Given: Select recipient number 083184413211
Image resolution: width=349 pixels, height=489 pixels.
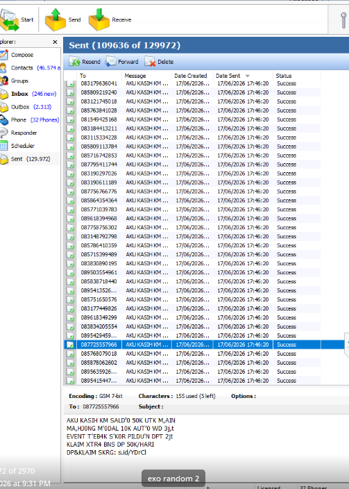Looking at the screenshot, I should coord(99,129).
